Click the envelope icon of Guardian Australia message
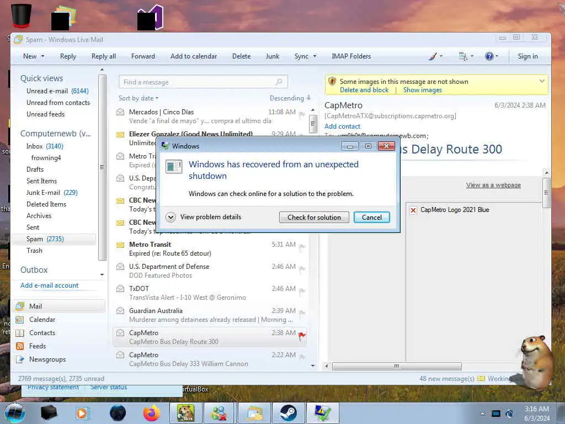This screenshot has width=565, height=424. pyautogui.click(x=120, y=311)
